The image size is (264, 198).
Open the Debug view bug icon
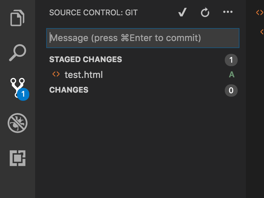pyautogui.click(x=18, y=123)
